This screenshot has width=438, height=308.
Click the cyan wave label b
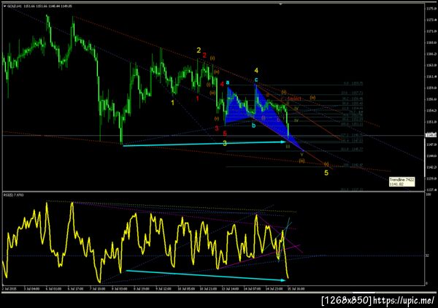click(x=253, y=126)
